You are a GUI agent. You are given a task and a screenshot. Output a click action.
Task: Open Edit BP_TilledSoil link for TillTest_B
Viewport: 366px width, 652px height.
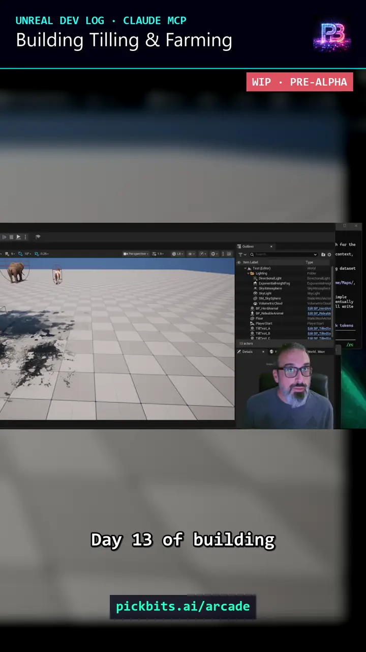(319, 333)
